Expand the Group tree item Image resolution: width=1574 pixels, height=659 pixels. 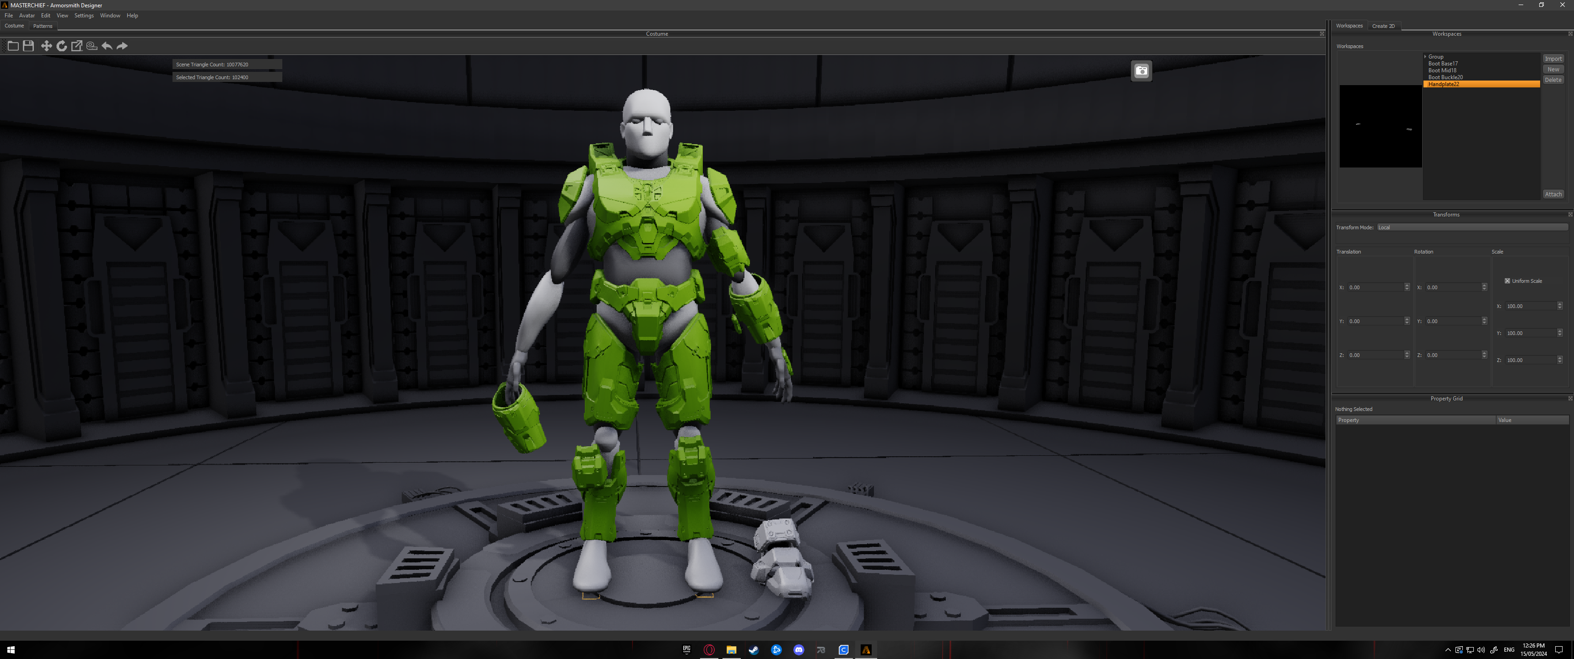(x=1425, y=57)
